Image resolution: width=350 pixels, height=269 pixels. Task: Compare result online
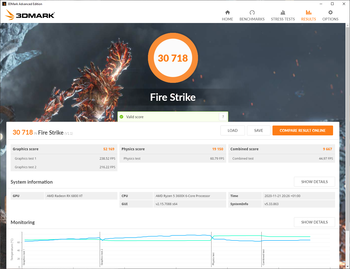point(303,131)
